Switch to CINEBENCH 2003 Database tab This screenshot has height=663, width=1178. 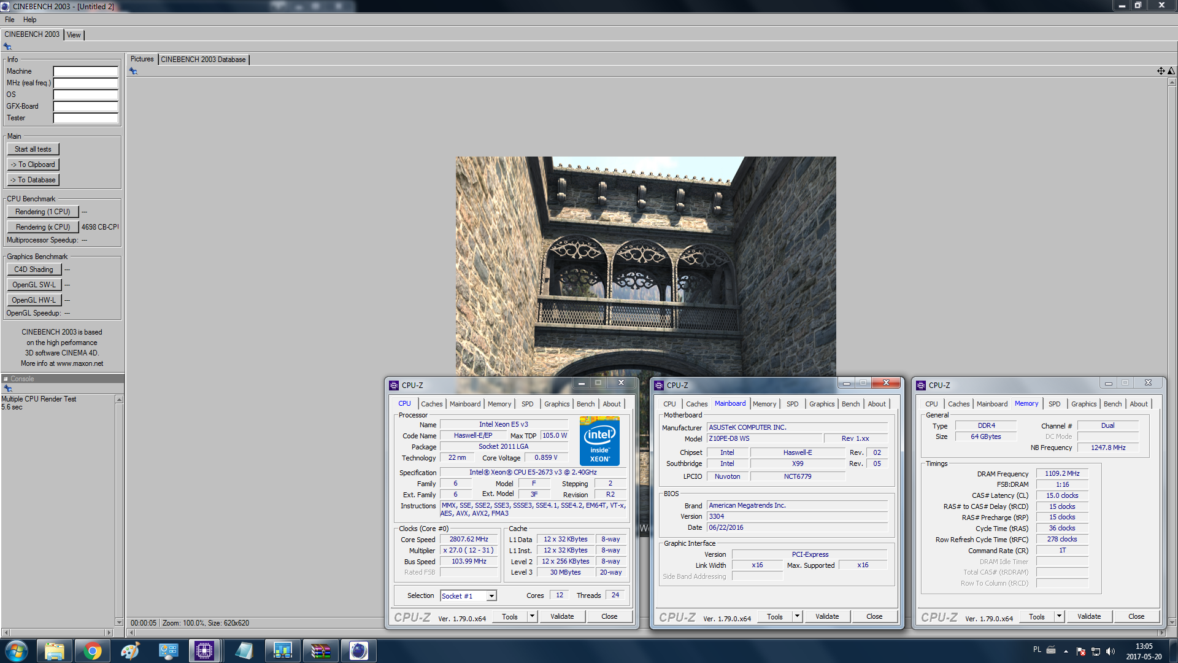[x=203, y=60]
